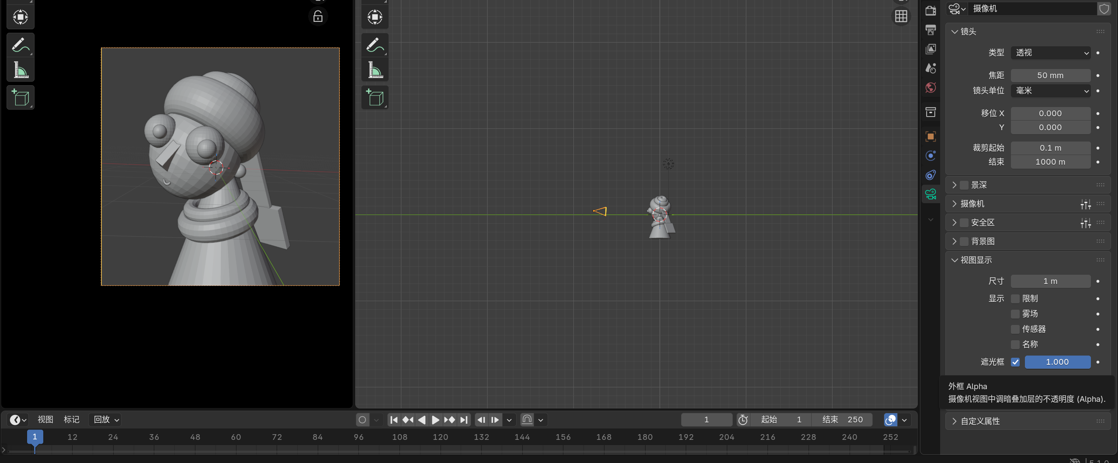Click the 遮光框 1.000 alpha slider
This screenshot has height=463, width=1118.
[1057, 362]
